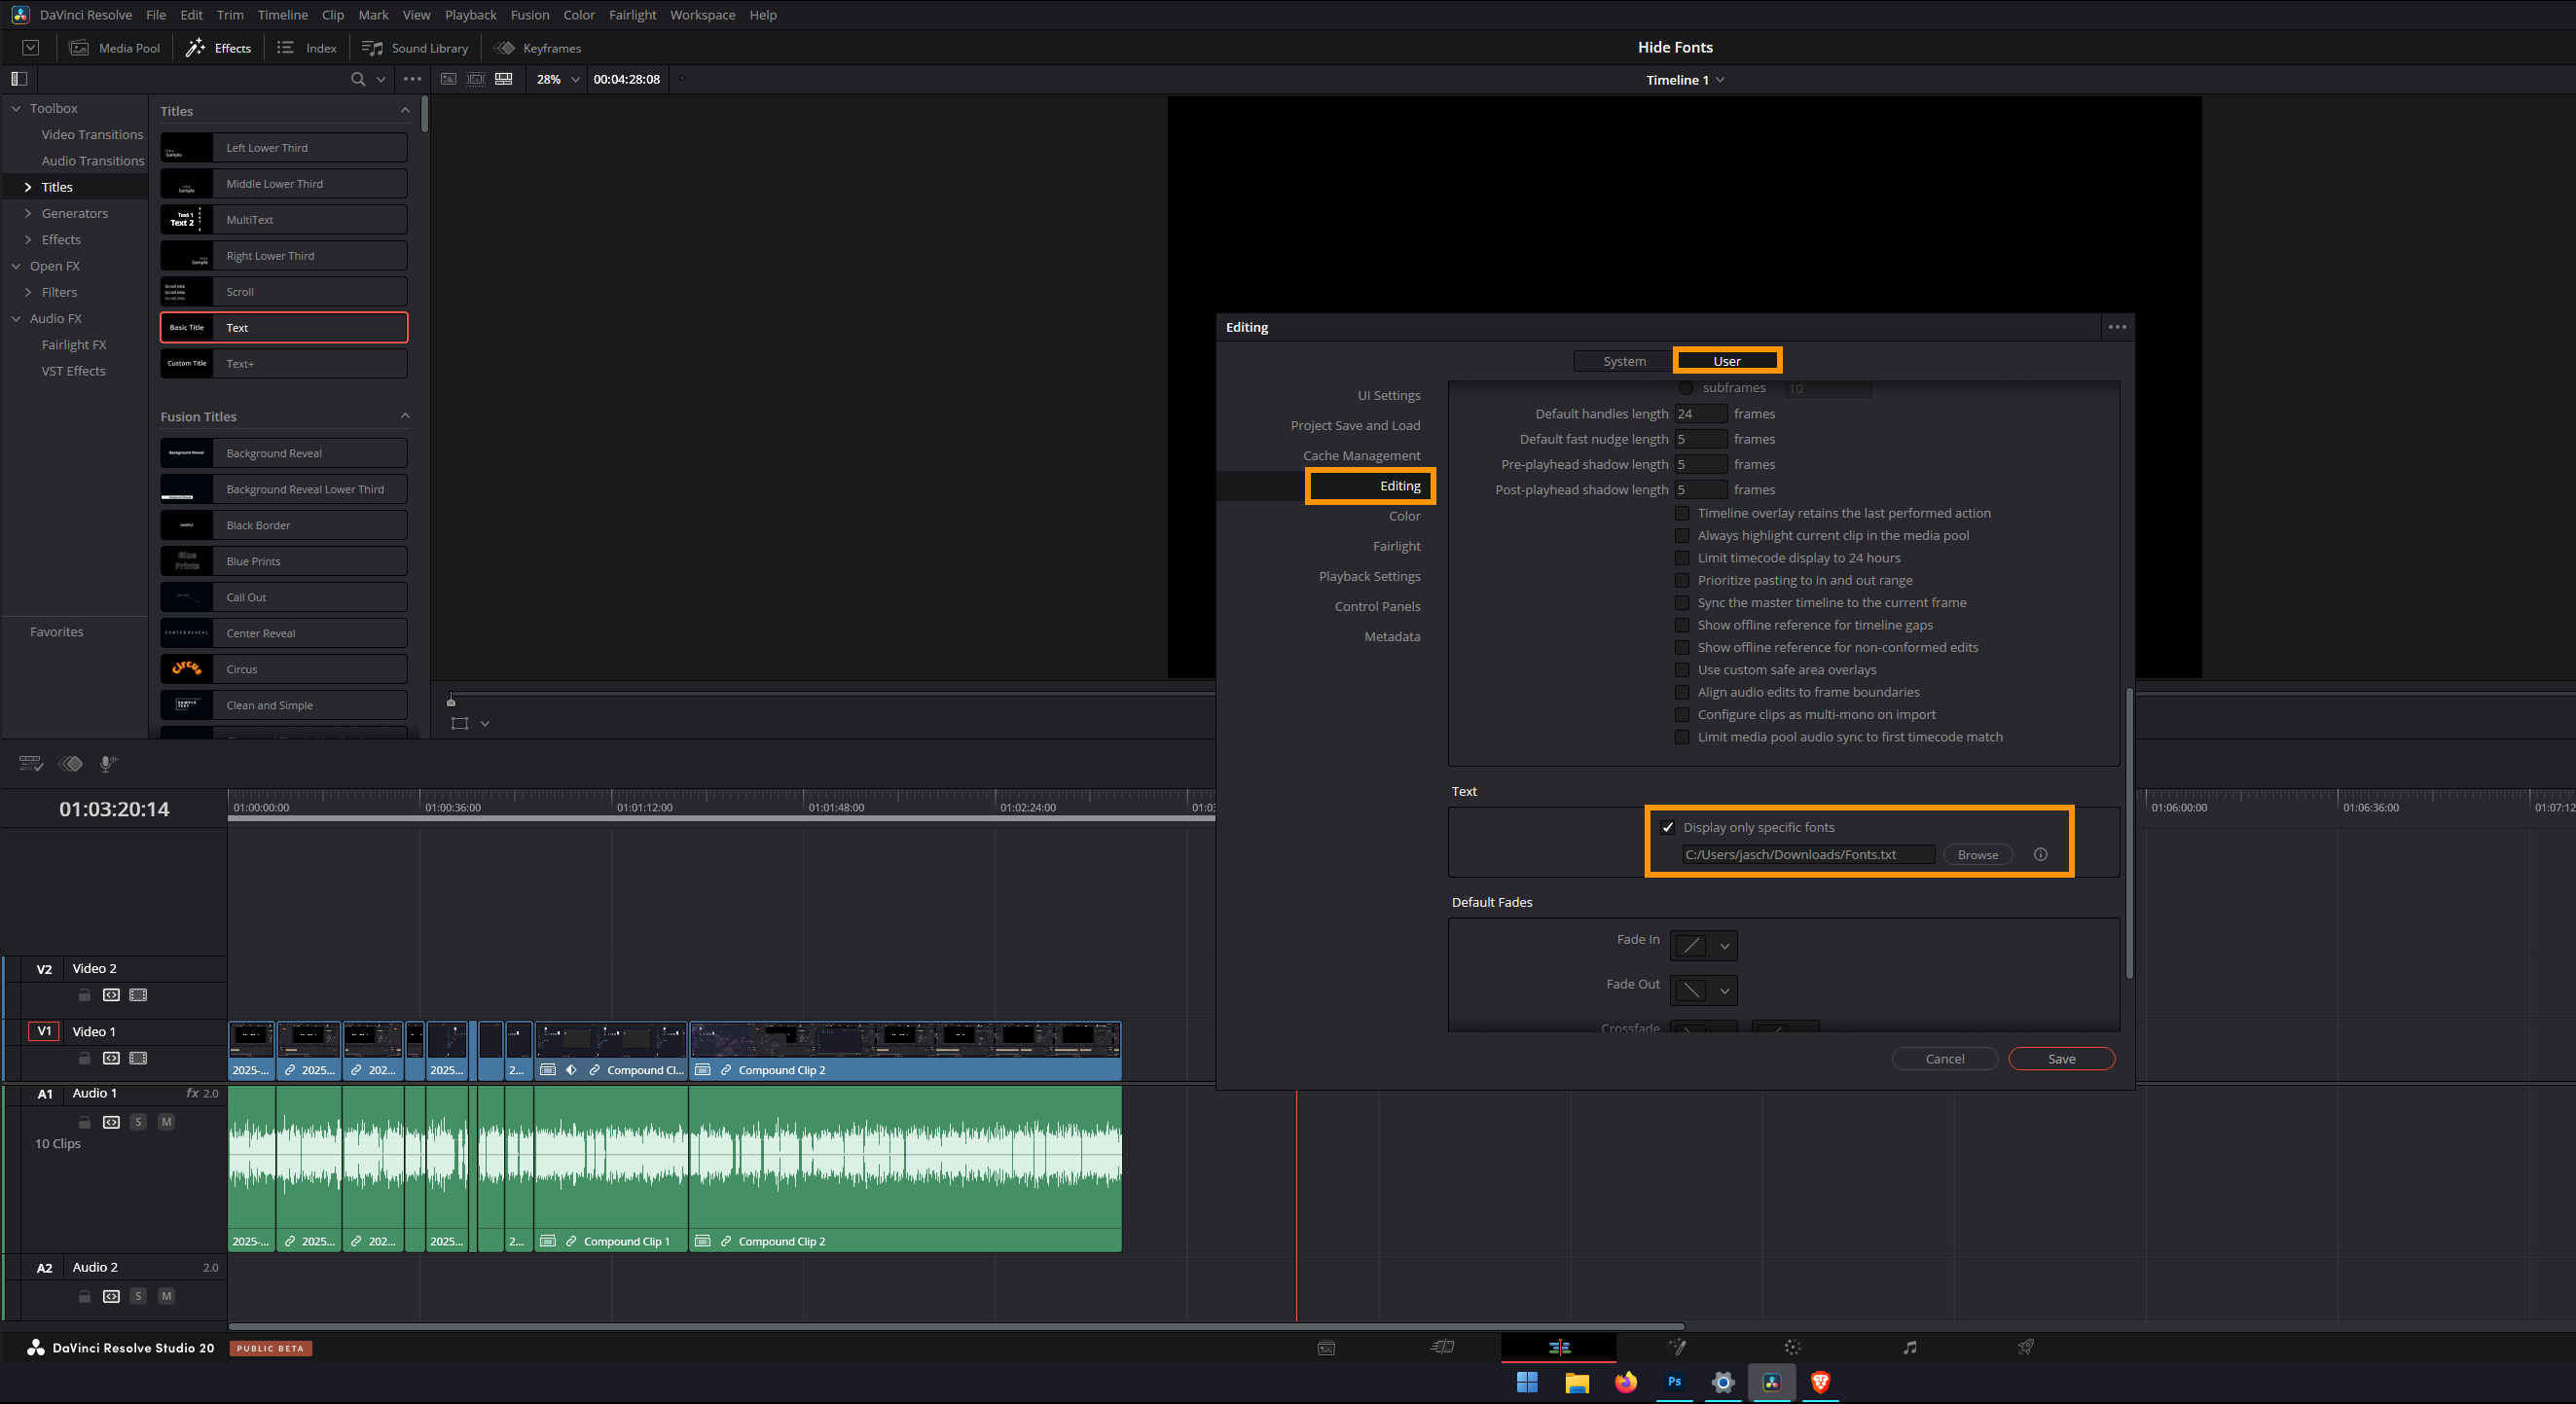Click the search magnifier in Effects panel

point(358,79)
